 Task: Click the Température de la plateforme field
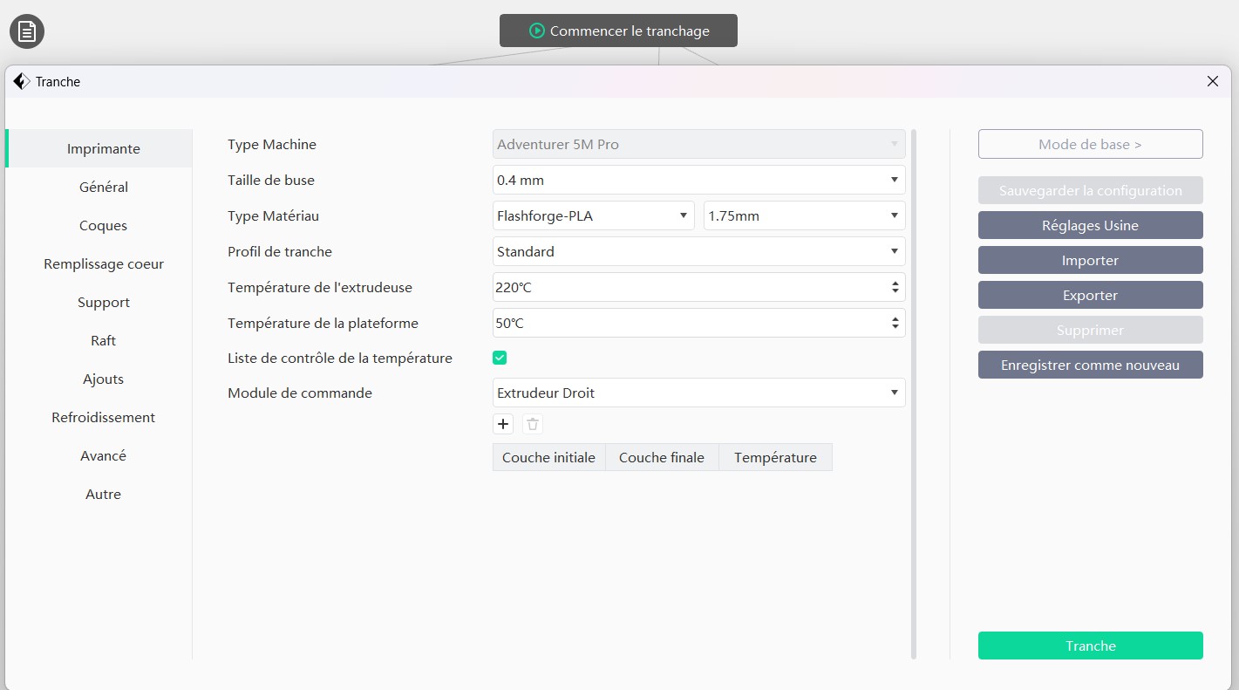tap(689, 324)
